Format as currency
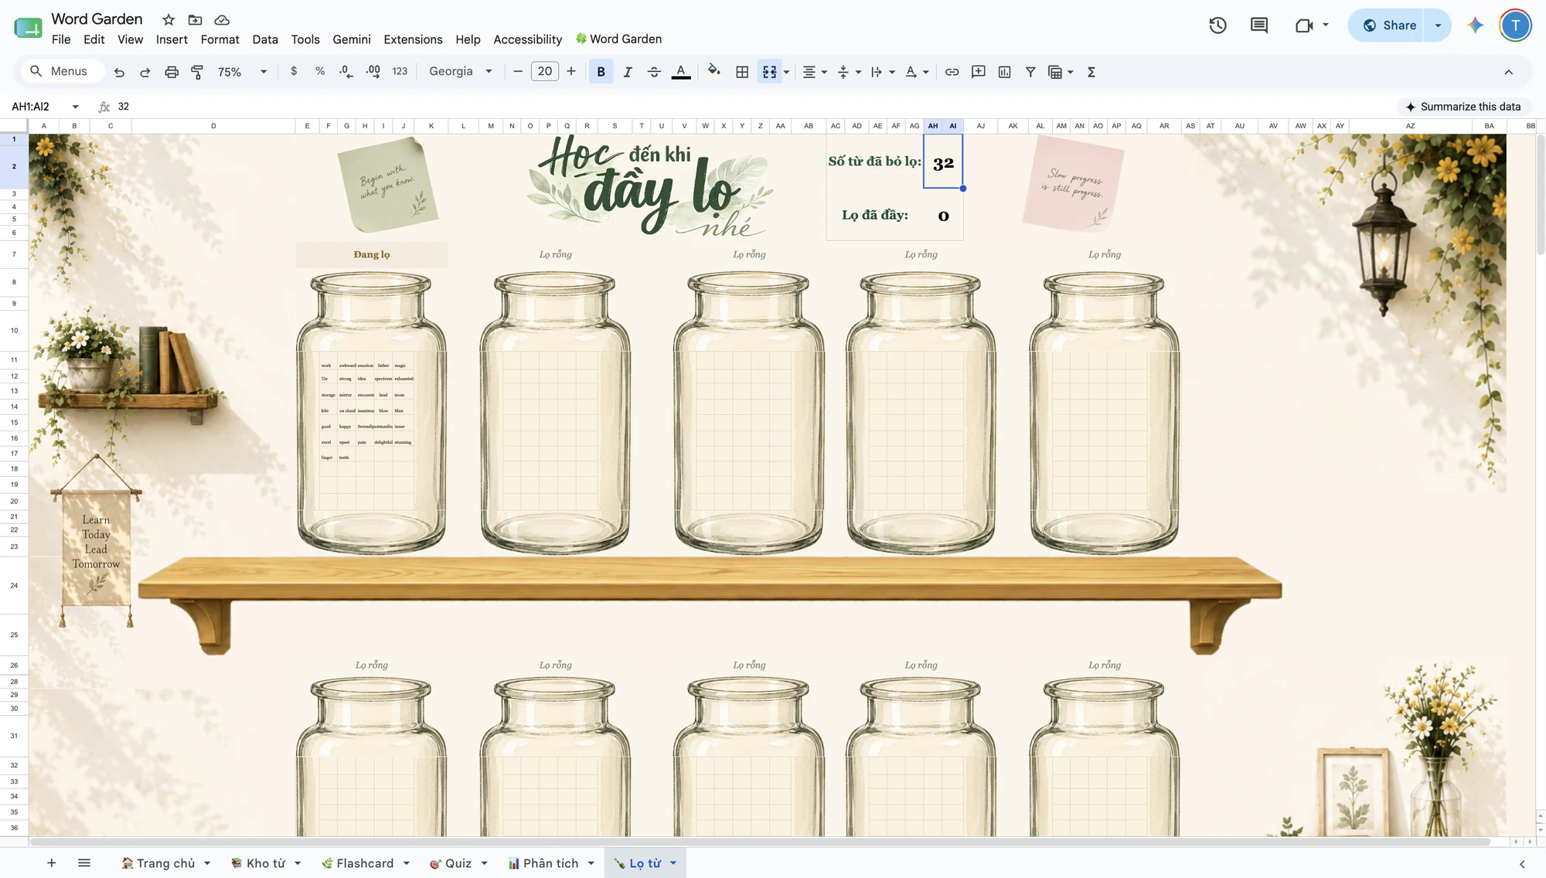The width and height of the screenshot is (1546, 878). click(294, 71)
